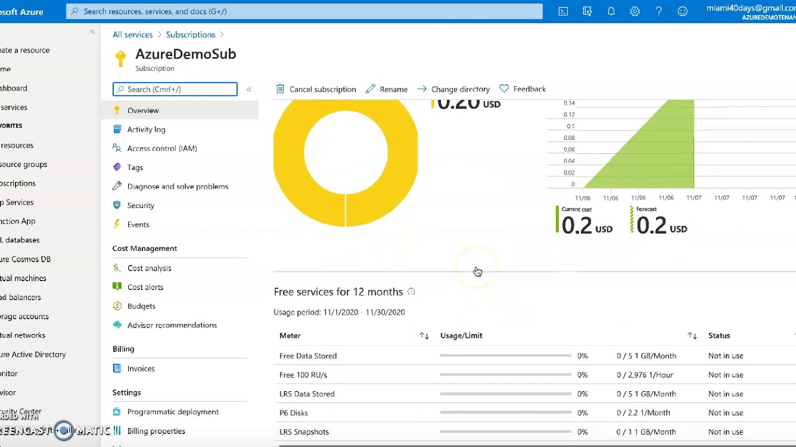Click the Invoices icon

pyautogui.click(x=117, y=368)
